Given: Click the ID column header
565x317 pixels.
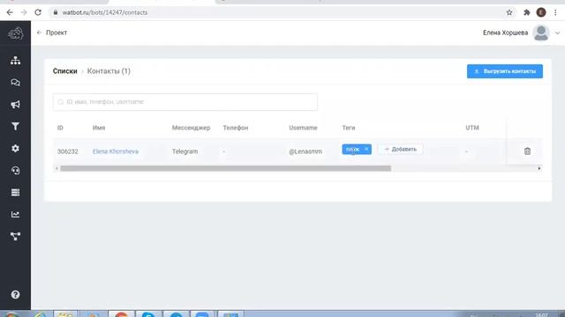Looking at the screenshot, I should (x=60, y=128).
